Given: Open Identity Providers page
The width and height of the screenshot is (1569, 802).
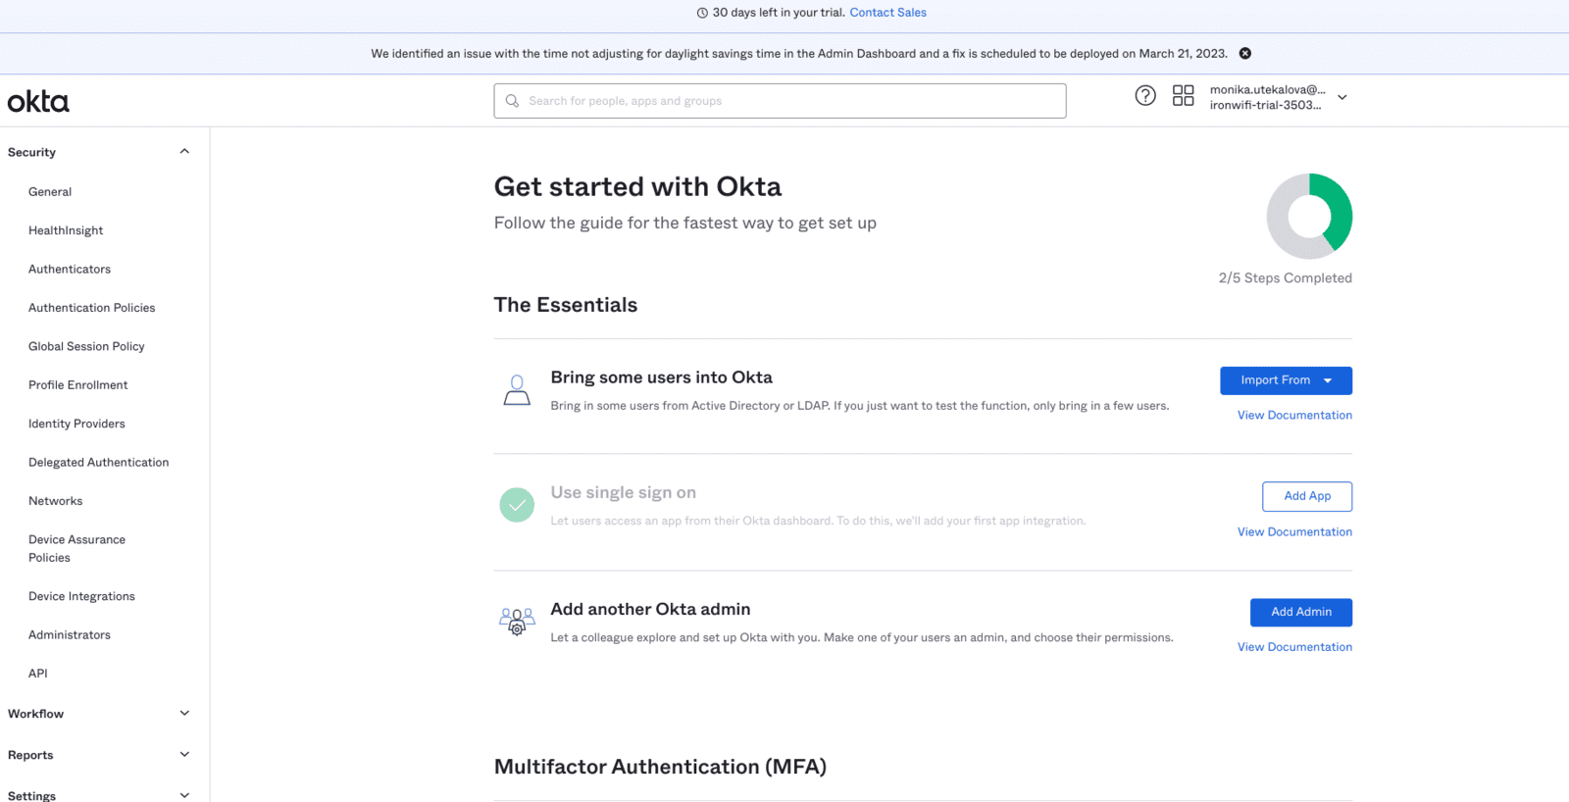Looking at the screenshot, I should (x=76, y=424).
